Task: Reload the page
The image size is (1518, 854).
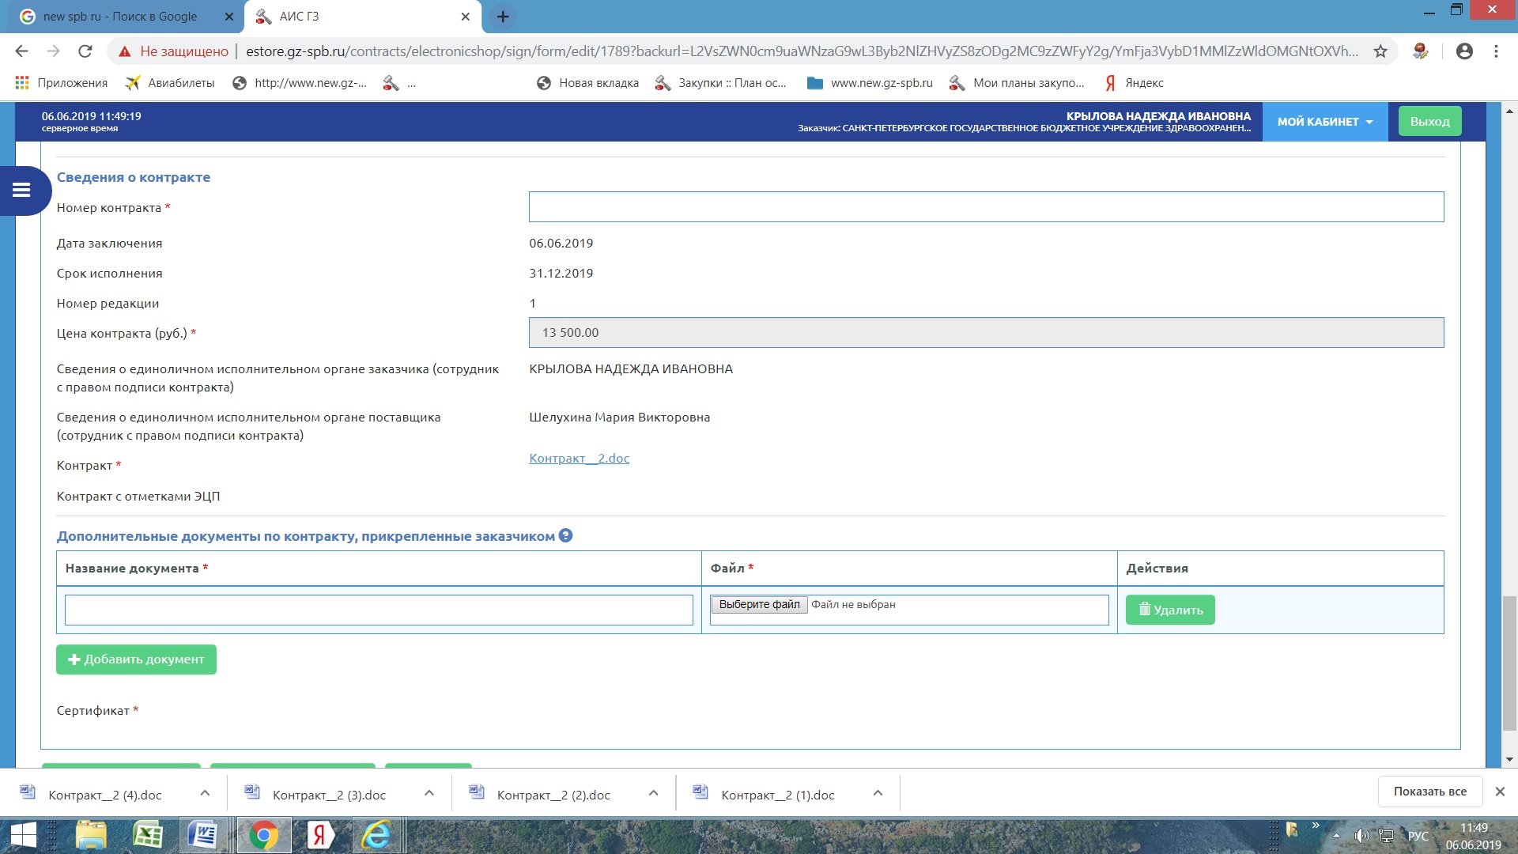Action: coord(85,51)
